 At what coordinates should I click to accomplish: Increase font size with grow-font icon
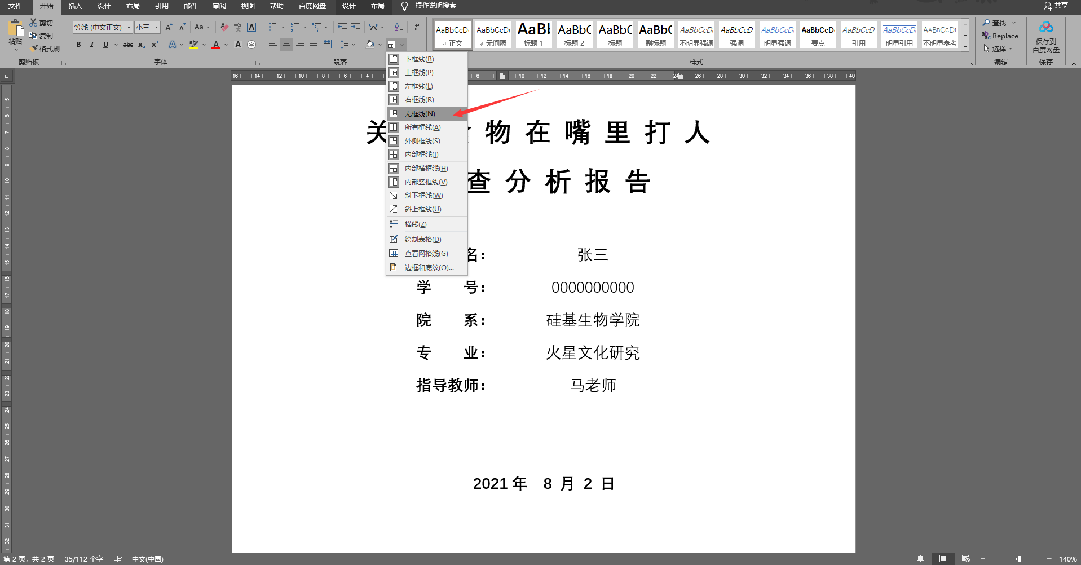[169, 27]
